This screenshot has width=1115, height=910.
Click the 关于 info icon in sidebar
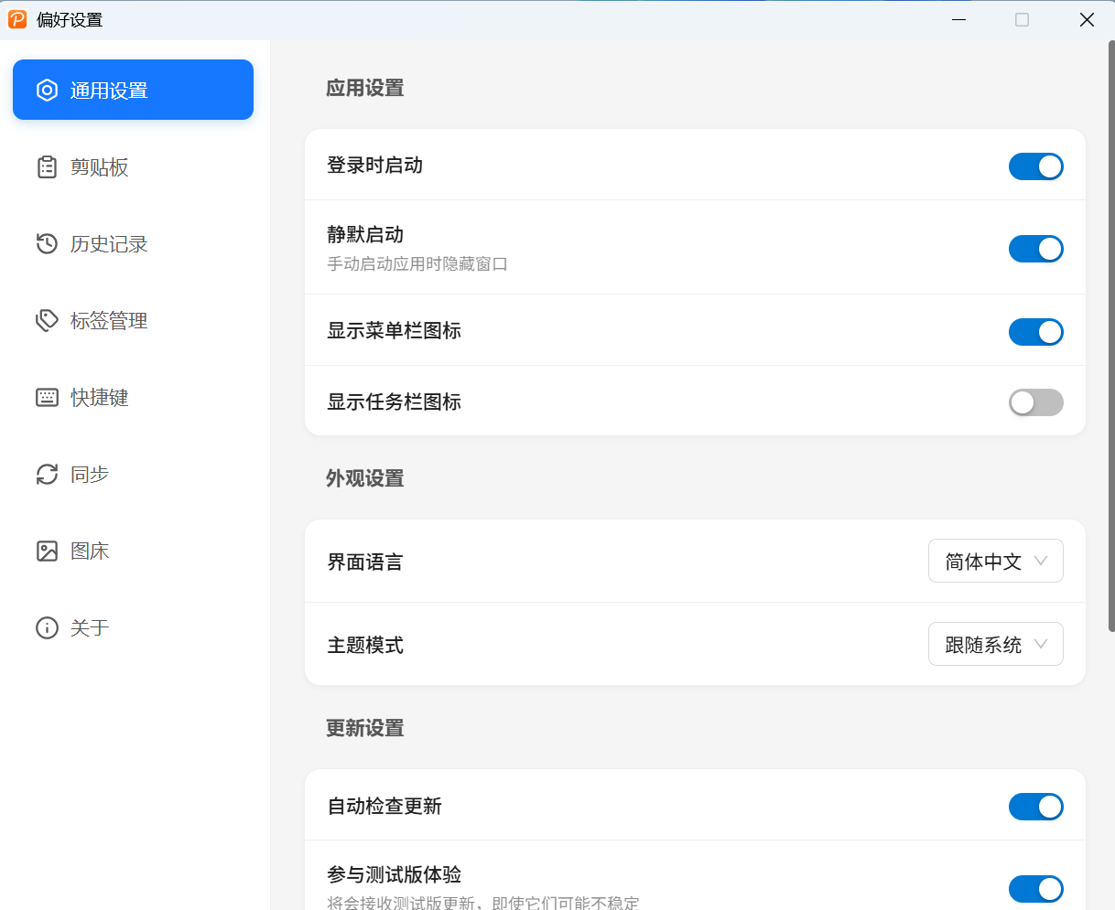[x=47, y=627]
